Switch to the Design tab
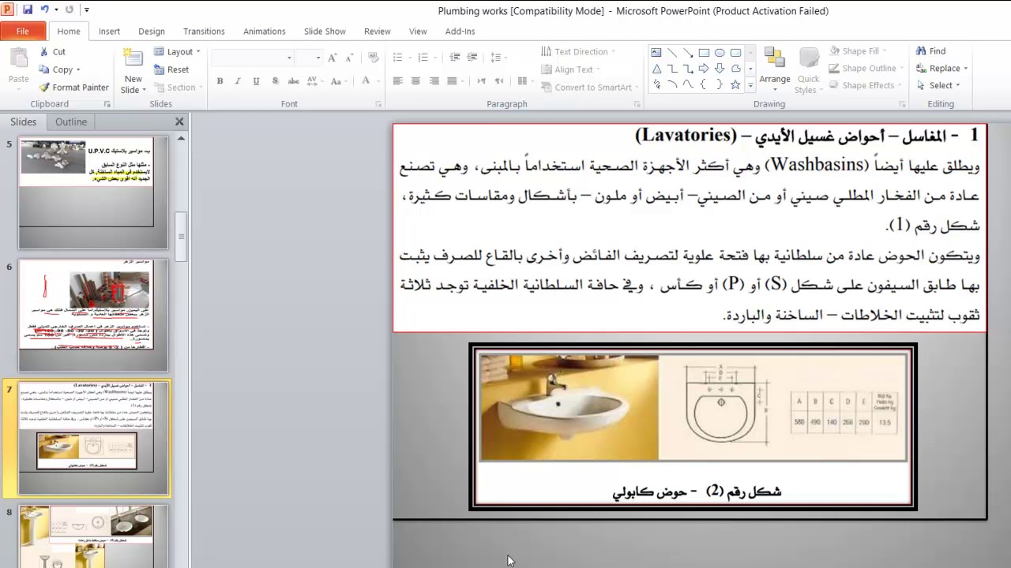 pyautogui.click(x=152, y=32)
